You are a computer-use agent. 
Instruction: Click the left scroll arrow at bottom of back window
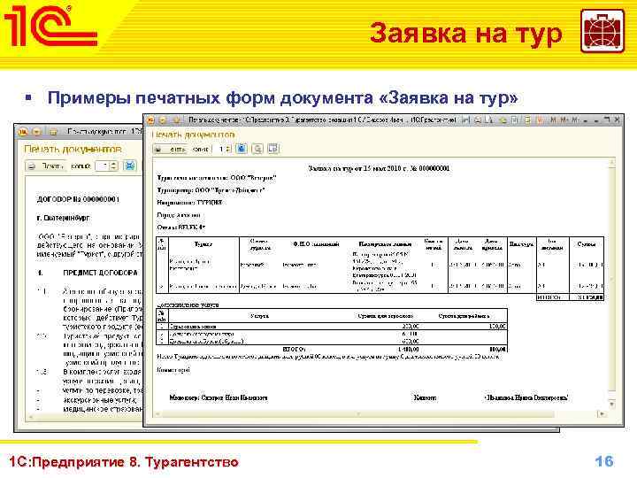point(30,417)
